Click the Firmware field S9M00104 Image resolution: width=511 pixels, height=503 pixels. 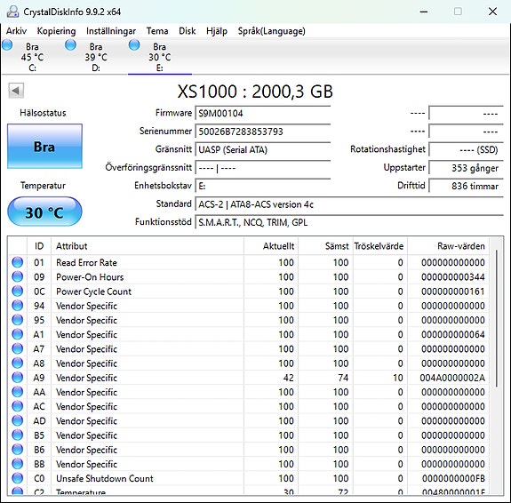point(263,113)
